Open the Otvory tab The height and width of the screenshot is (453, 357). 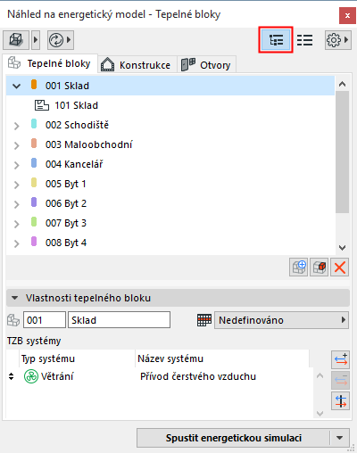207,65
